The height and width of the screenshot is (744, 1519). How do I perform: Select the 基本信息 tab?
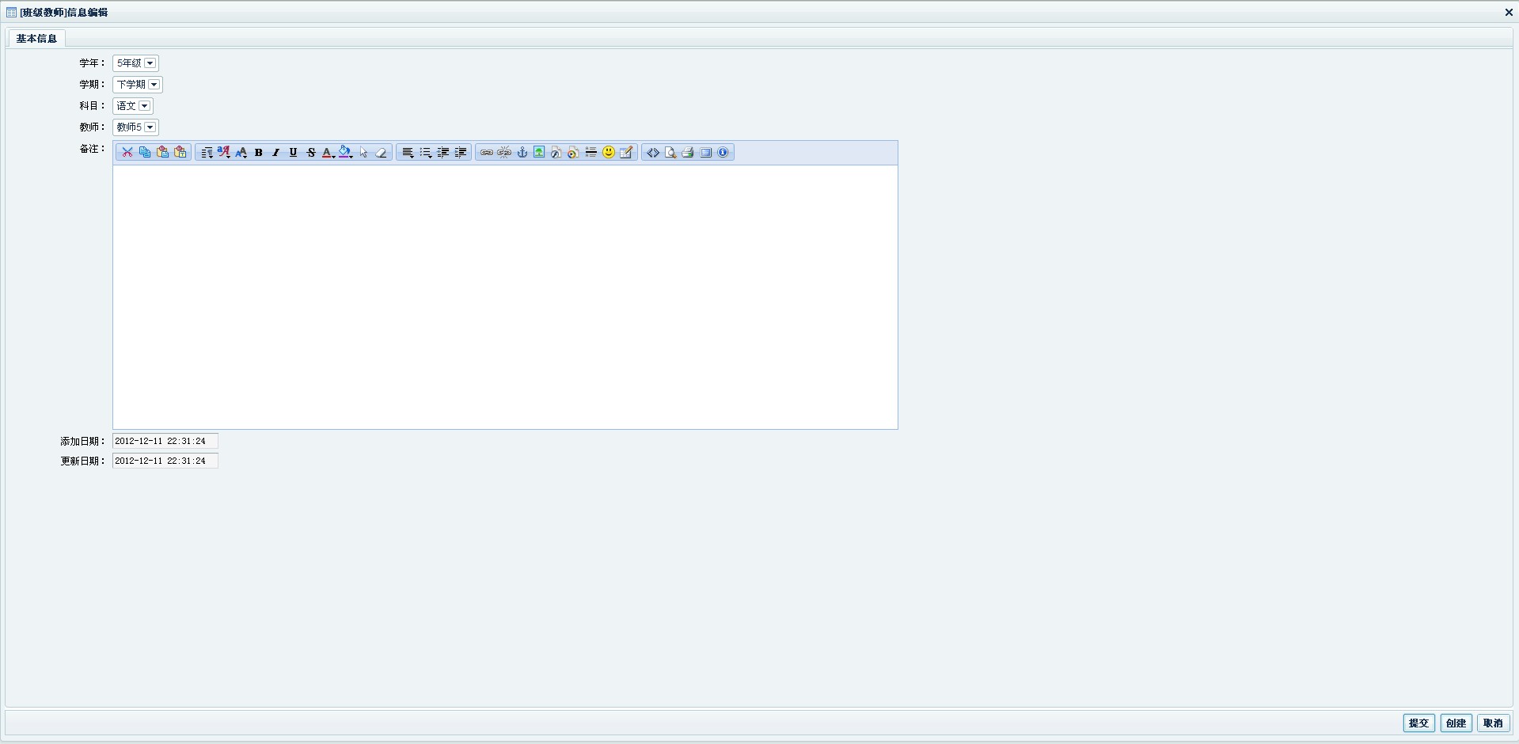[x=36, y=39]
